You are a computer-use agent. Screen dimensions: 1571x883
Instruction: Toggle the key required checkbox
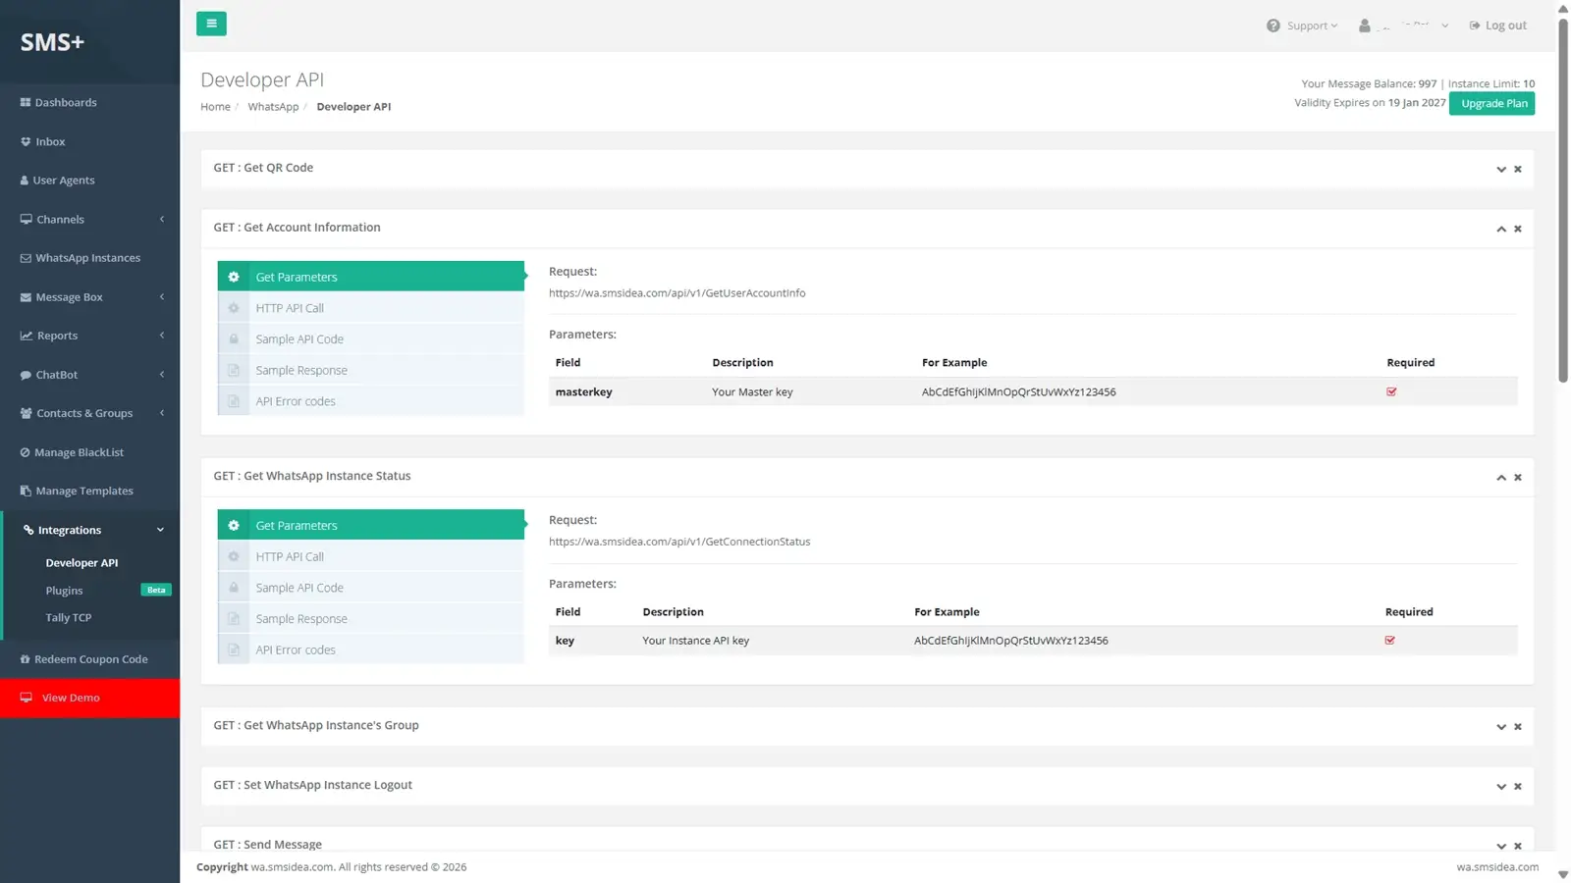click(1389, 641)
